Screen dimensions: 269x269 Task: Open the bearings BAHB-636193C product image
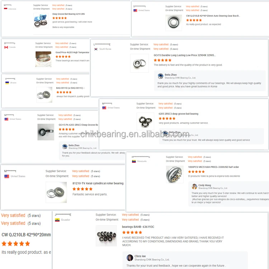pyautogui.click(x=107, y=236)
